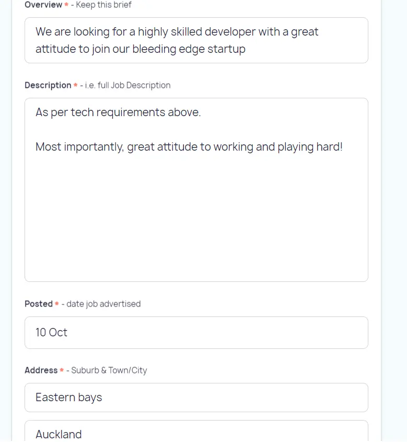This screenshot has height=442, width=407.
Task: Click the 'Suburb & Town/City' hint text
Action: (x=109, y=370)
